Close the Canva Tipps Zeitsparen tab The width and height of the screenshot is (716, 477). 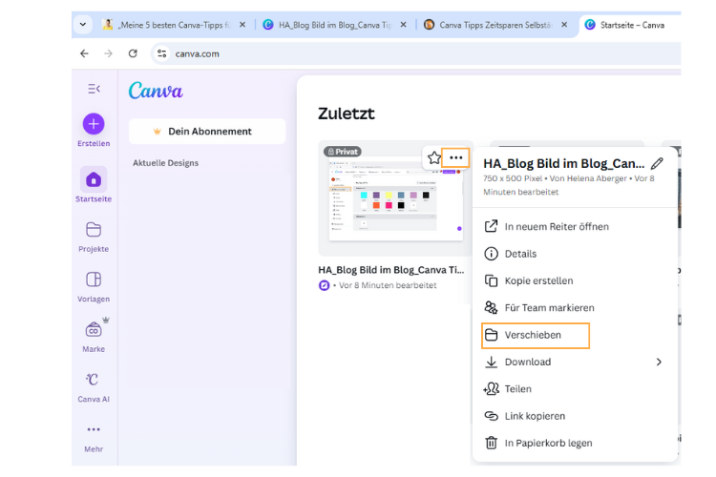[x=564, y=25]
